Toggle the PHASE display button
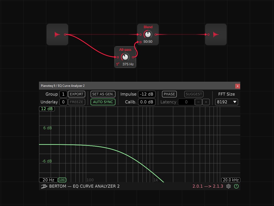Screen dimensions: 274x206 point(169,94)
